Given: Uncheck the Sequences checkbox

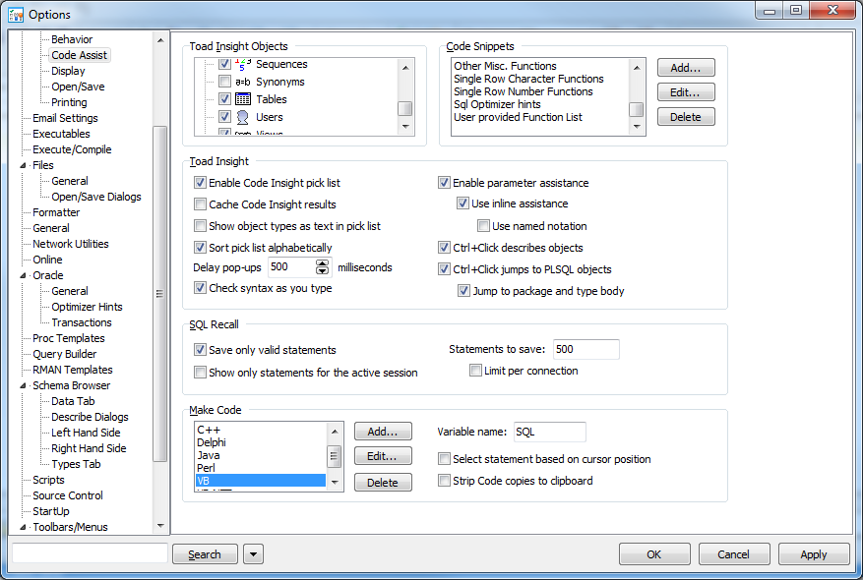Looking at the screenshot, I should pyautogui.click(x=224, y=64).
